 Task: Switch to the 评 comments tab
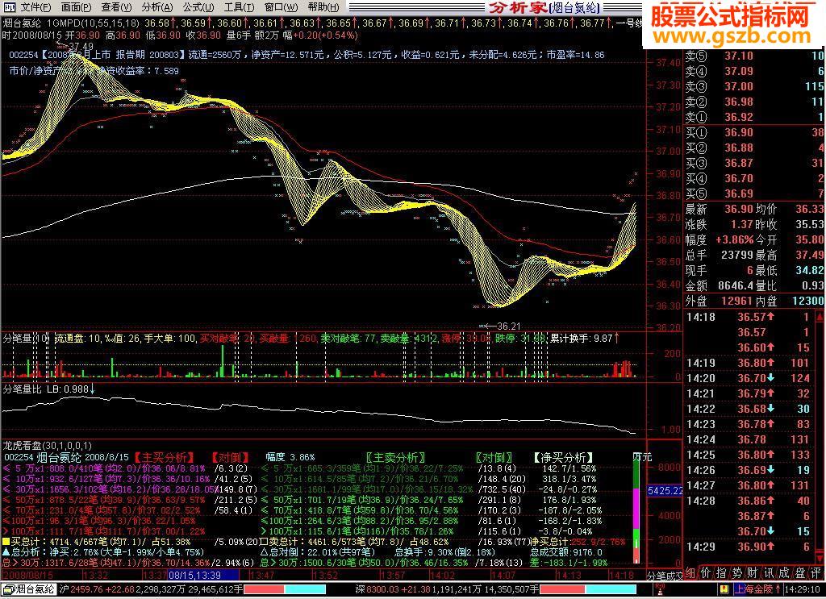click(816, 573)
